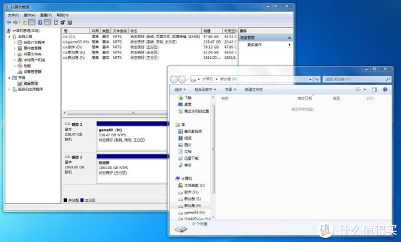Open the 文件(F) menu

pyautogui.click(x=13, y=15)
